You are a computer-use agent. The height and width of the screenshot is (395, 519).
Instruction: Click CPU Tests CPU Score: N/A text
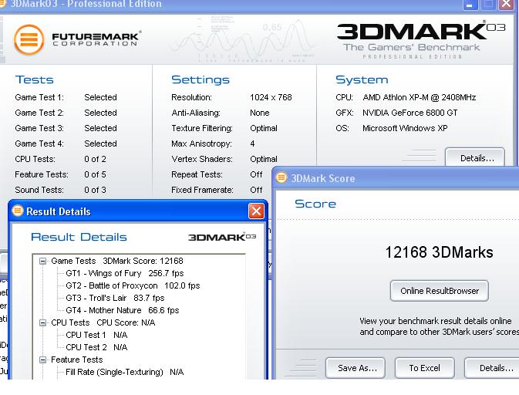[103, 322]
